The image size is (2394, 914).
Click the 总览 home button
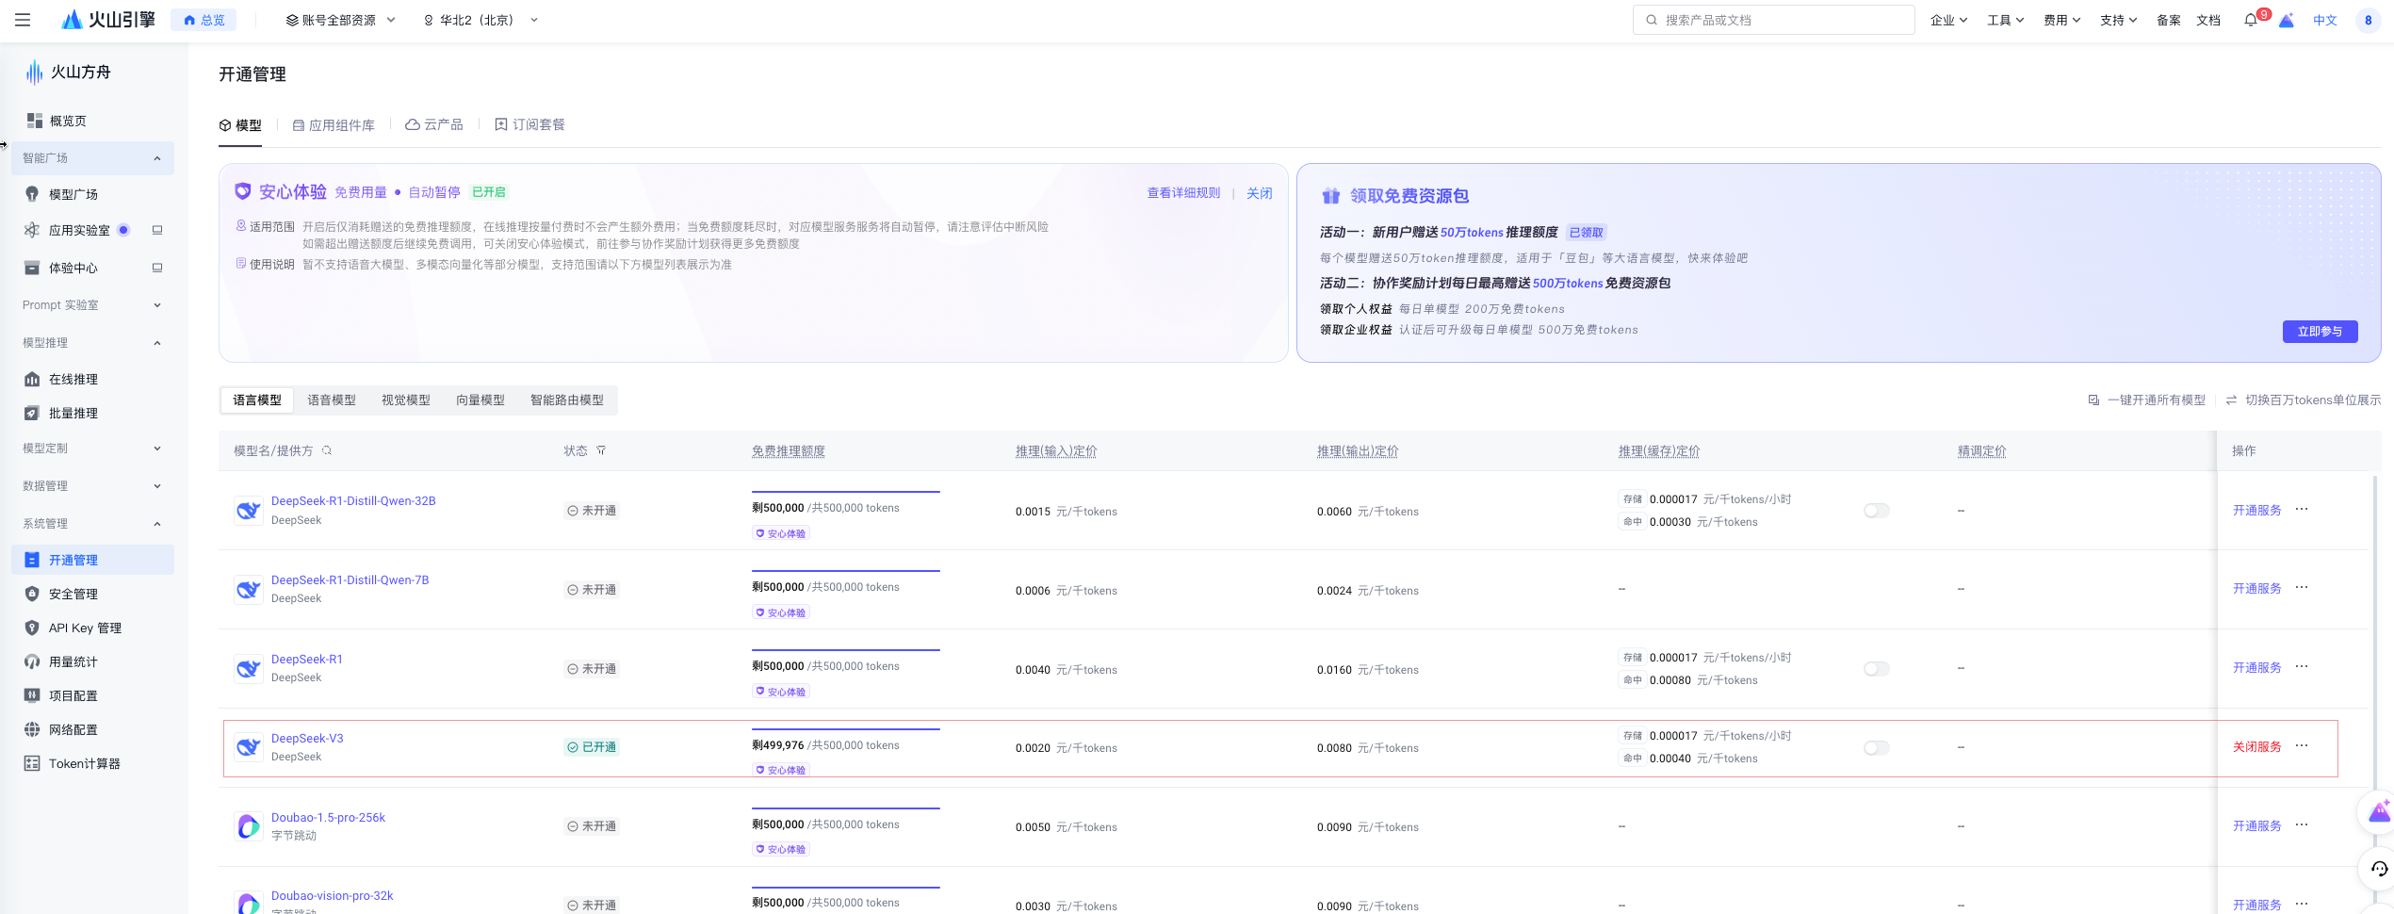pyautogui.click(x=204, y=20)
